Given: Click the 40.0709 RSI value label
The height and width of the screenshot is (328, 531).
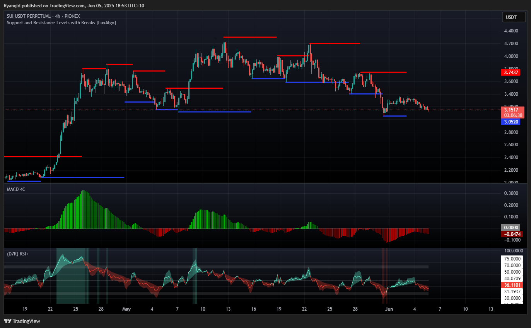Looking at the screenshot, I should point(512,278).
